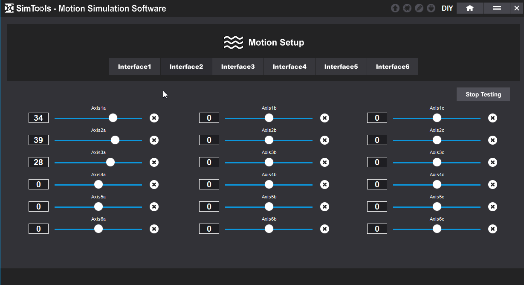The width and height of the screenshot is (524, 285).
Task: Select the Interface4 tab
Action: (290, 67)
